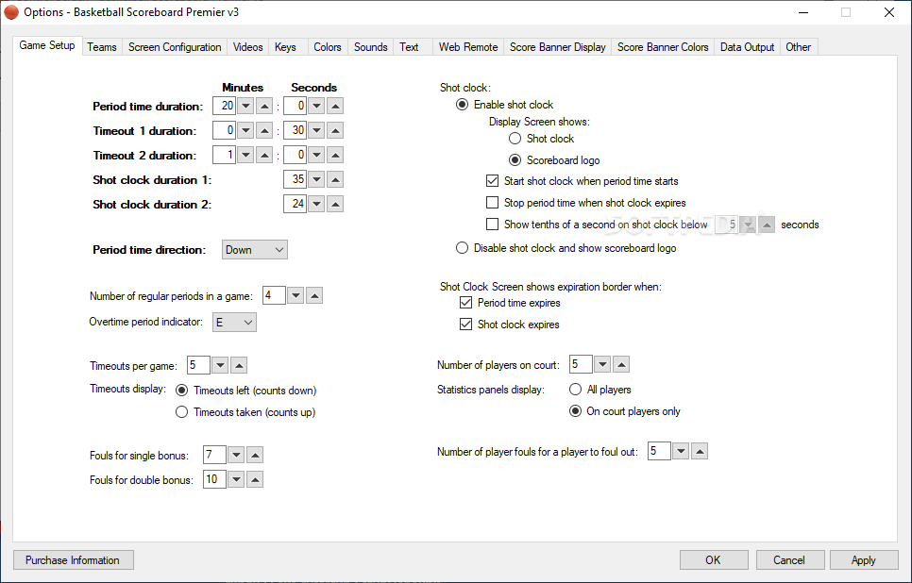Screen dimensions: 912x583
Task: Open the Other tab
Action: (x=798, y=47)
